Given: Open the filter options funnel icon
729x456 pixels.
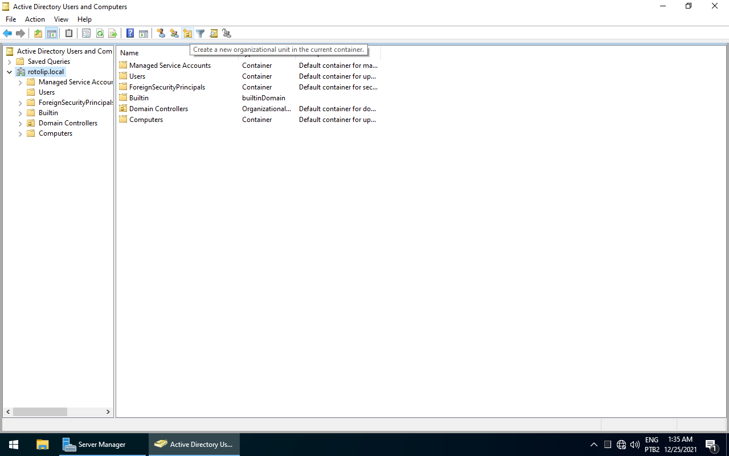Looking at the screenshot, I should tap(200, 34).
